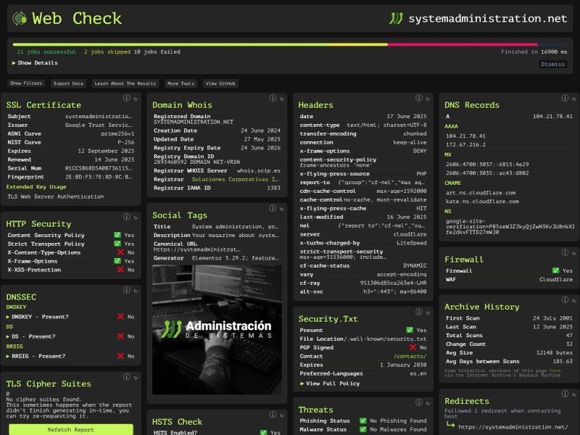
Task: Click PGP Signed red cross
Action: pyautogui.click(x=413, y=347)
